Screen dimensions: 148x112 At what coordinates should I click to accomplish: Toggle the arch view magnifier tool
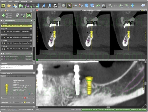point(104,6)
